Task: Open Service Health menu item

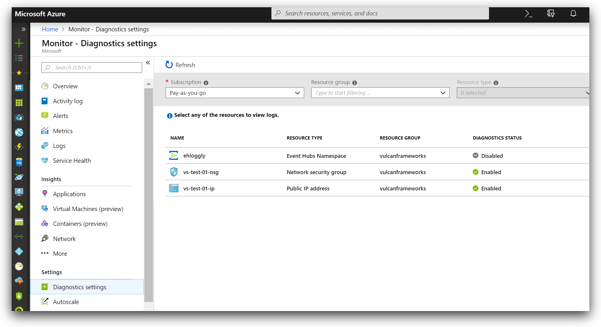Action: point(72,161)
